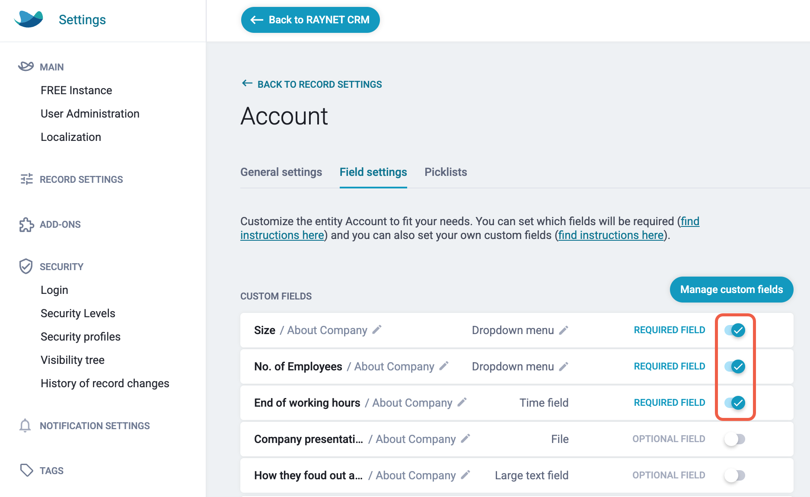Turn on the How they found out toggle
This screenshot has width=810, height=497.
click(735, 475)
